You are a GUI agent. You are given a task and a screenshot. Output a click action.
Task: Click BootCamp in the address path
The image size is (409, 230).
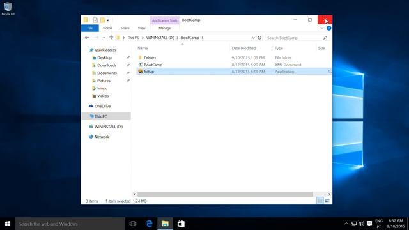tap(190, 38)
